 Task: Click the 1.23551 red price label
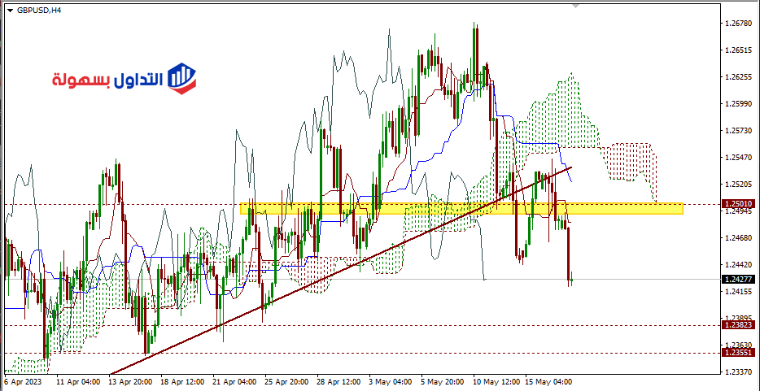pos(738,352)
